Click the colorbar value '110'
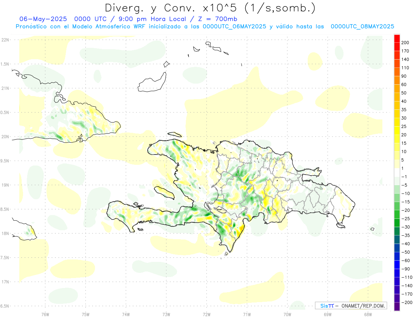The image size is (413, 319). coord(405,68)
